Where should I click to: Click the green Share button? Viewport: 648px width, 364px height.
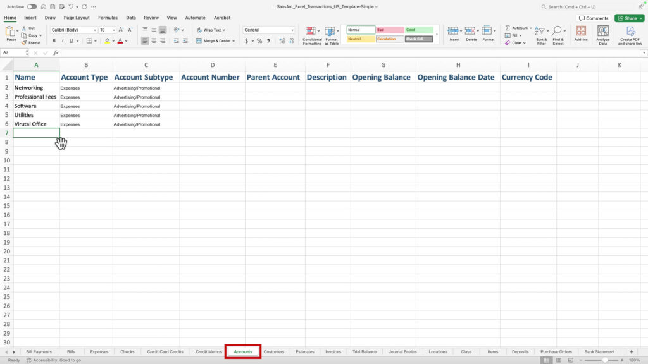[x=628, y=18]
